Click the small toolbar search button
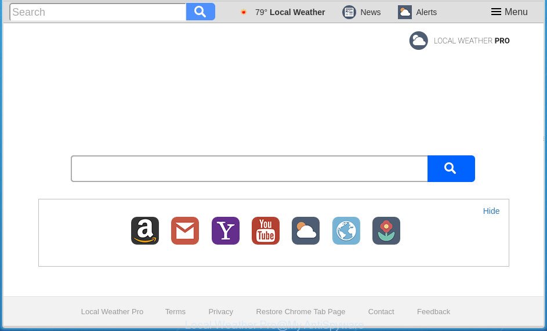 [201, 12]
